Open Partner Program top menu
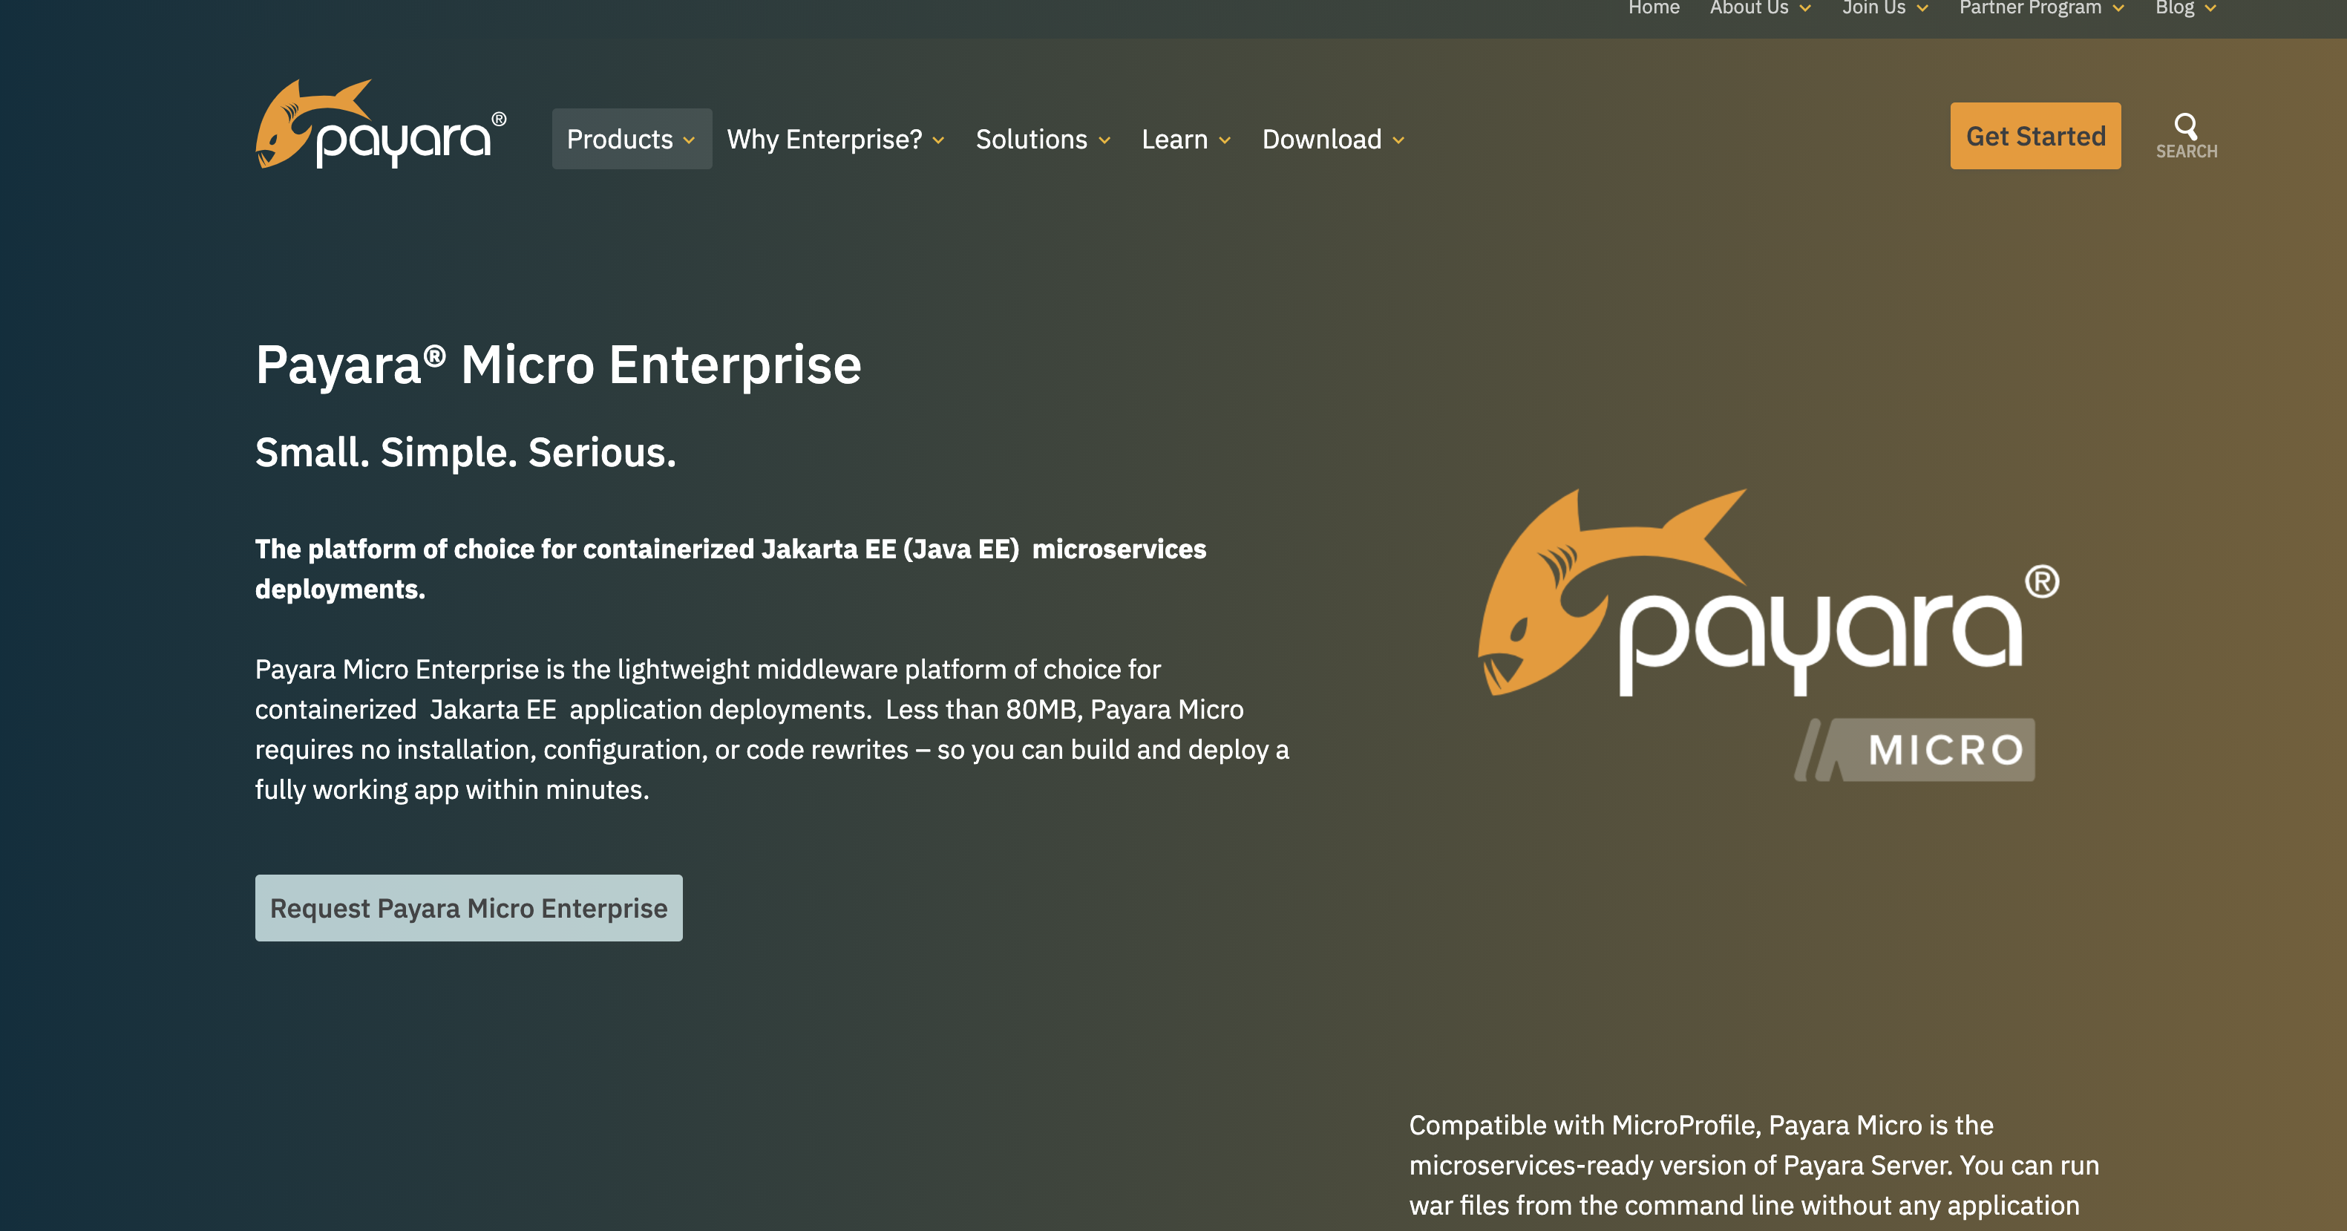Screen dimensions: 2347x1231 pyautogui.click(x=2030, y=8)
